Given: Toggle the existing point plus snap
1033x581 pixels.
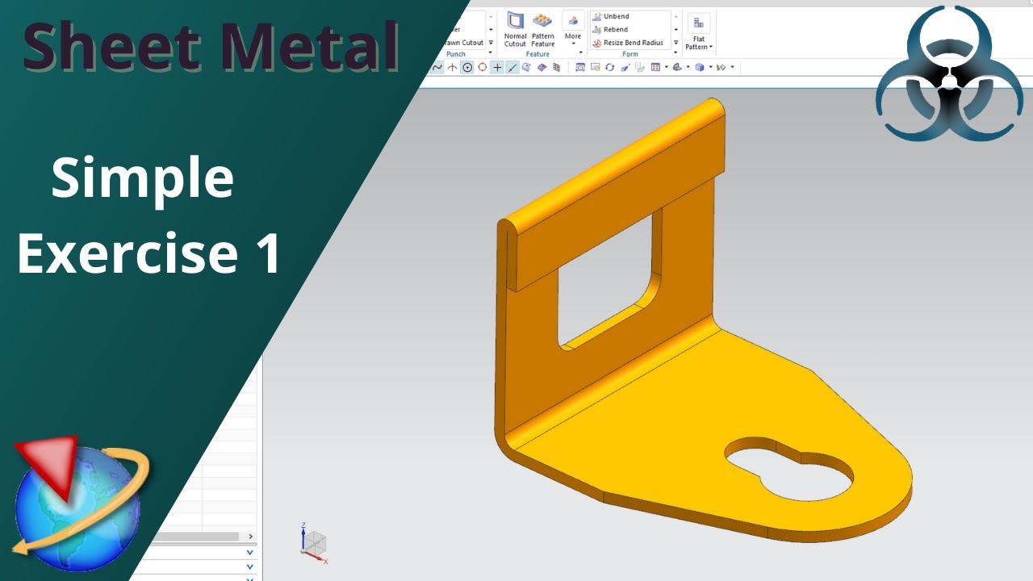Looking at the screenshot, I should coord(497,67).
